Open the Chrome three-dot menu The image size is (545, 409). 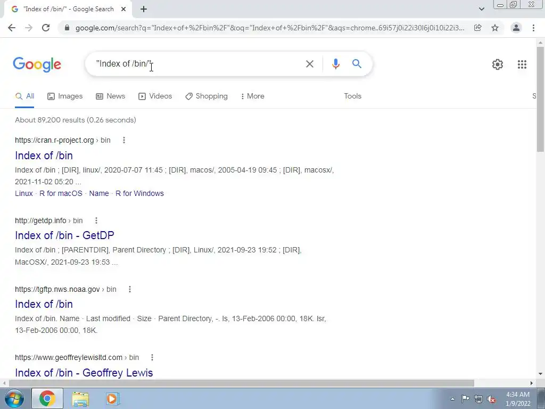533,28
